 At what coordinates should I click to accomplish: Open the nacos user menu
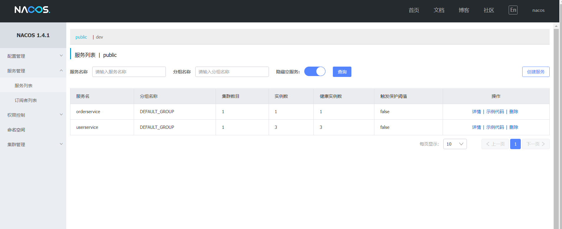coord(538,10)
